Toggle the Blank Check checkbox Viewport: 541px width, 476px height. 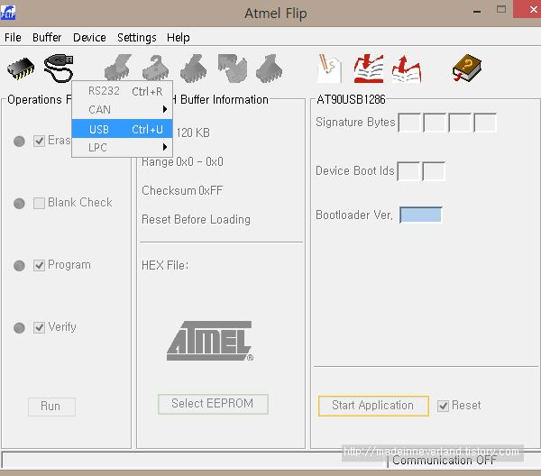tap(39, 203)
